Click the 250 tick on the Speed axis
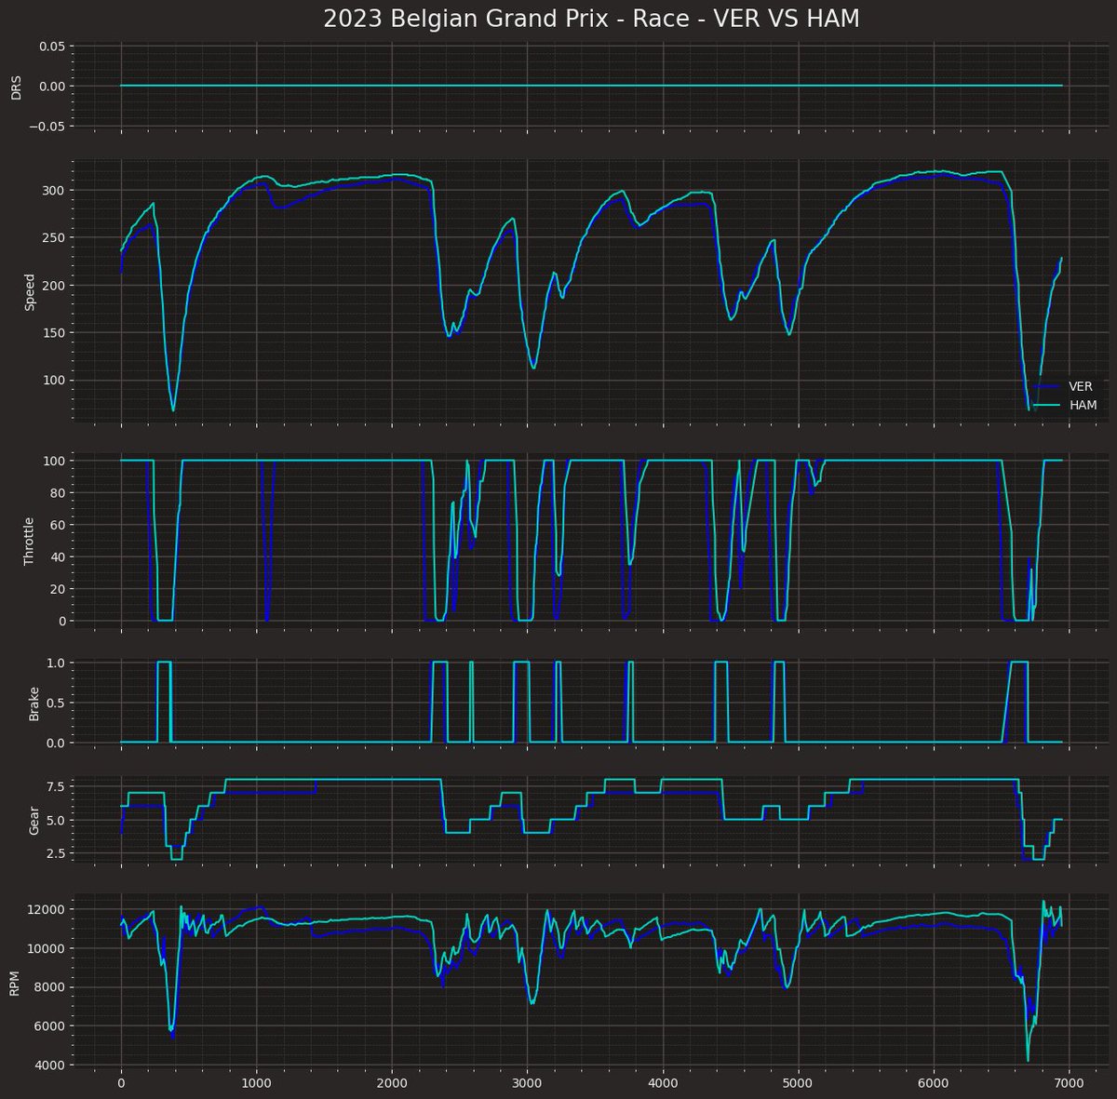 (53, 237)
